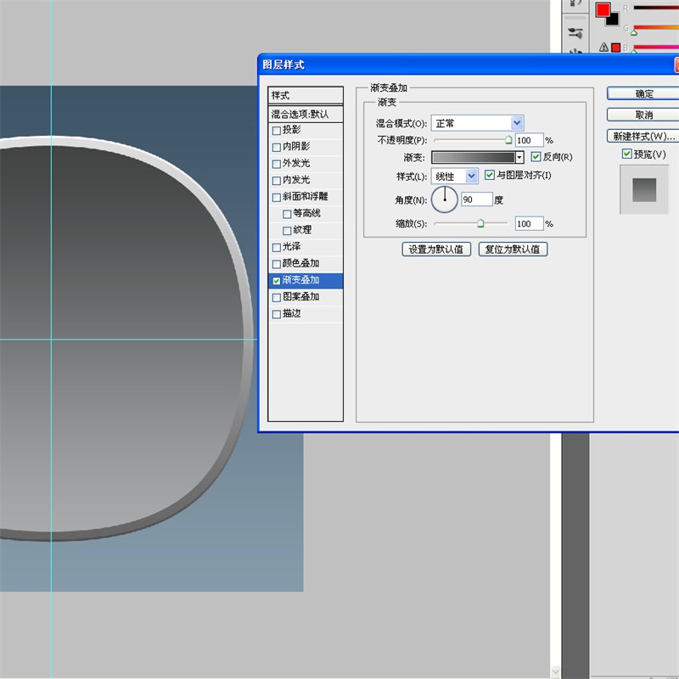Click the style preview thumbnail
Image resolution: width=679 pixels, height=679 pixels.
[643, 189]
